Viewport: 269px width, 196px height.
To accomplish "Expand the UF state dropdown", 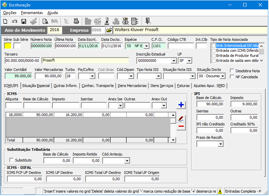I will 189,61.
